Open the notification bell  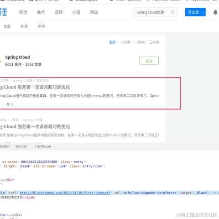pyautogui.click(x=215, y=12)
